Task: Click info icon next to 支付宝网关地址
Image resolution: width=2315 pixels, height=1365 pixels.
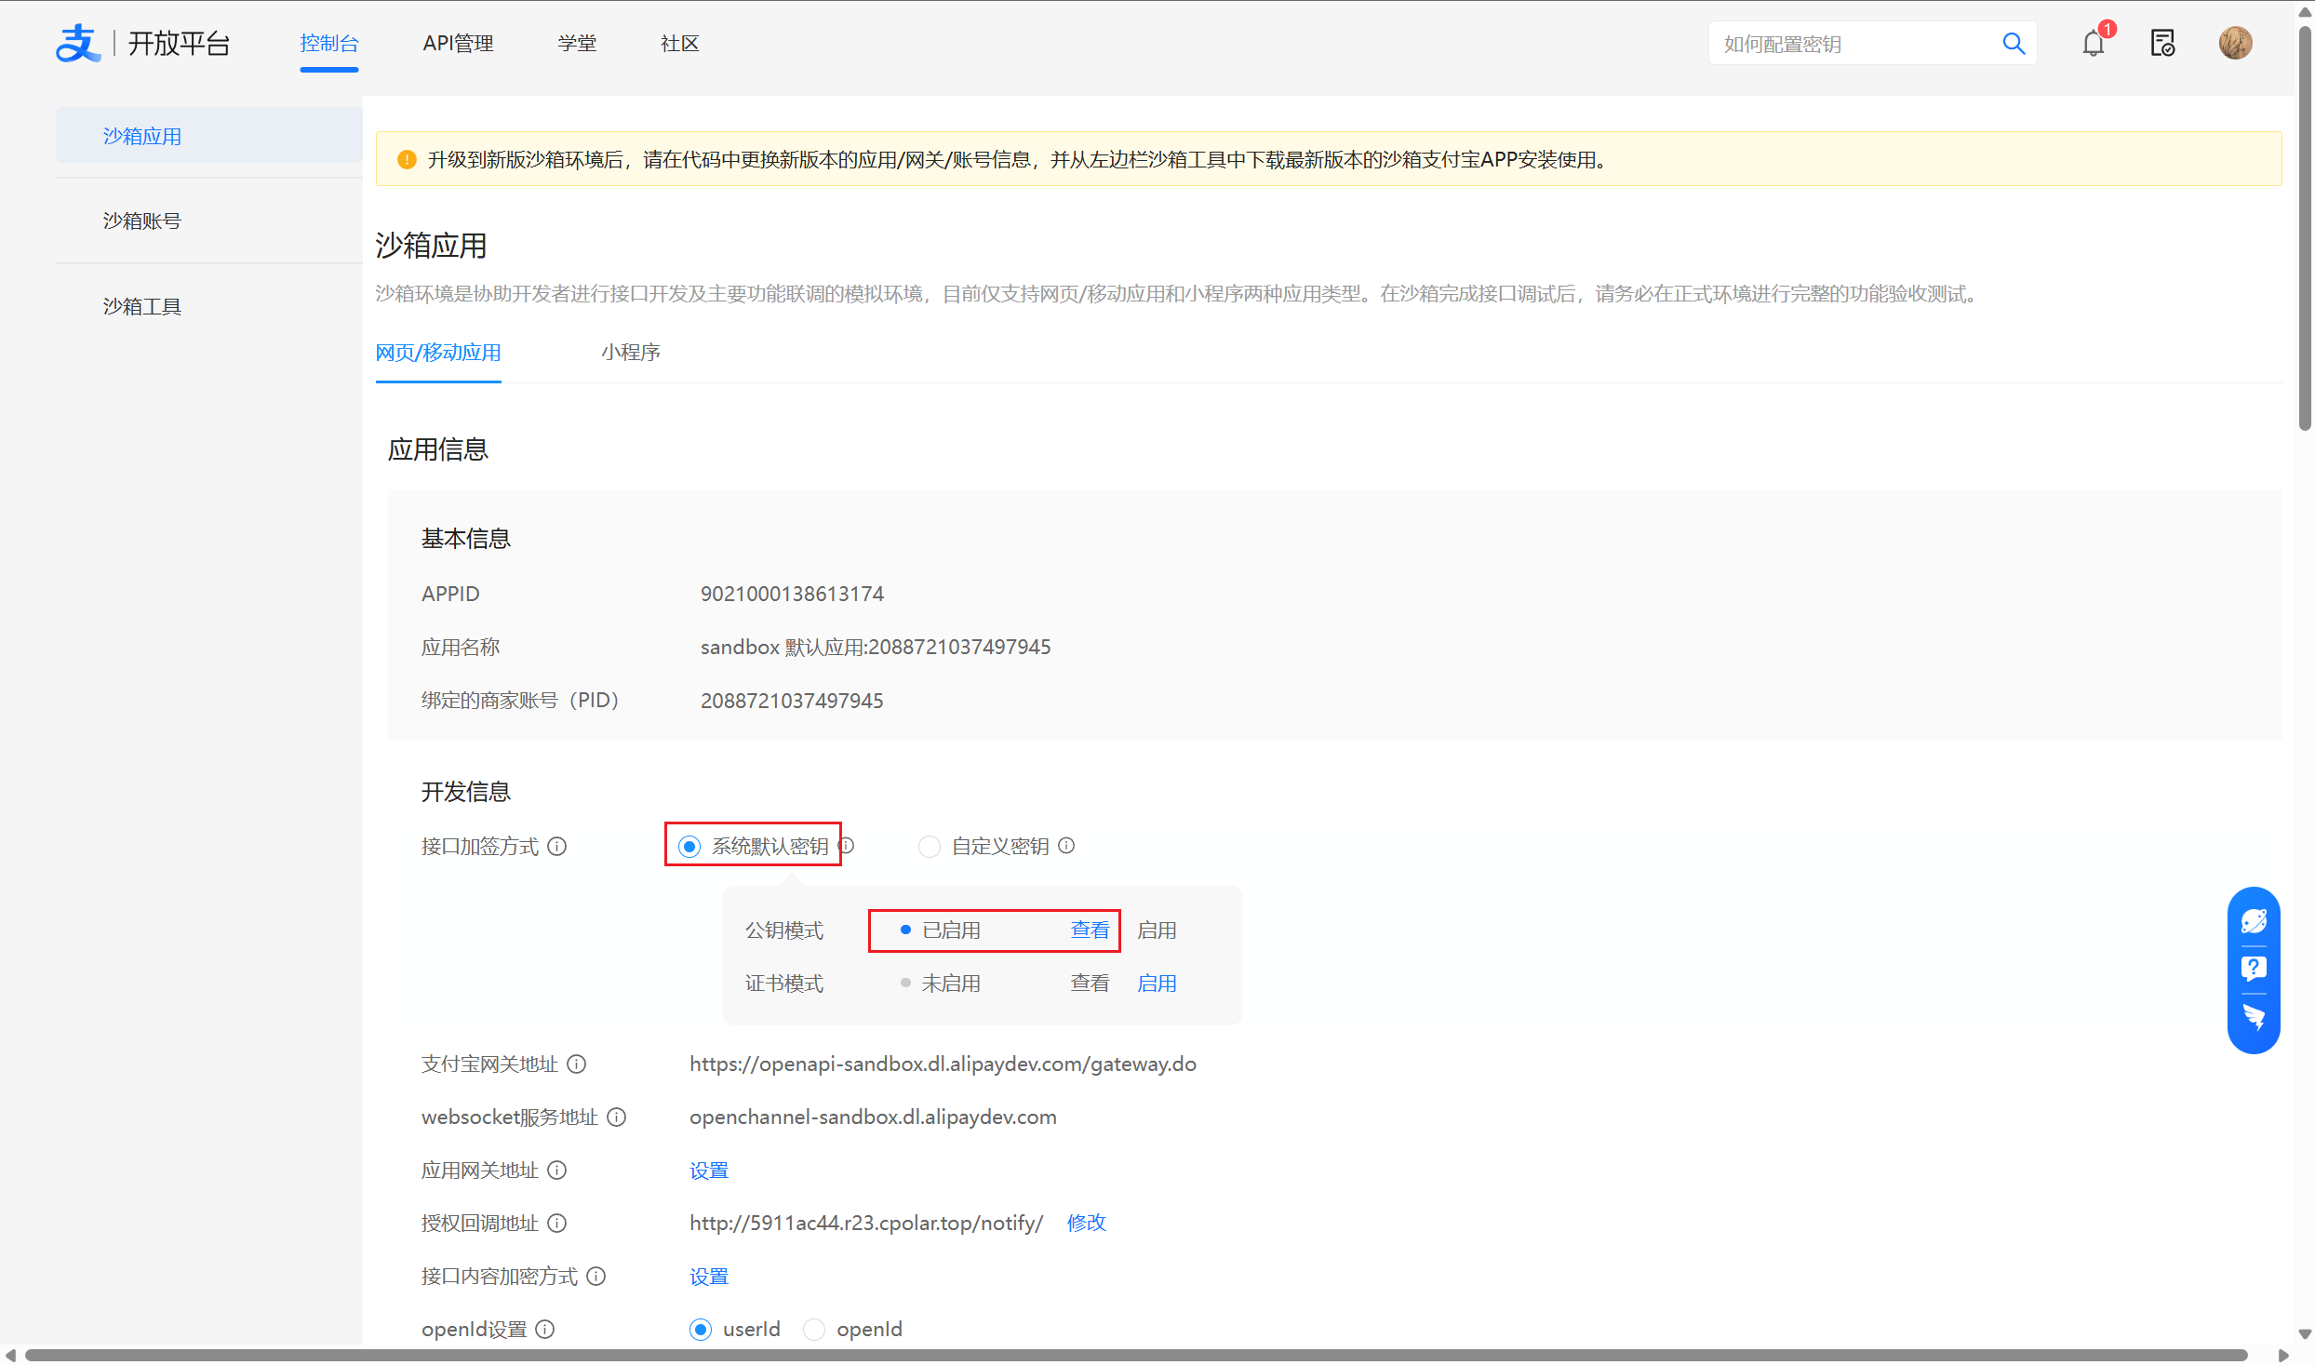Action: point(577,1064)
